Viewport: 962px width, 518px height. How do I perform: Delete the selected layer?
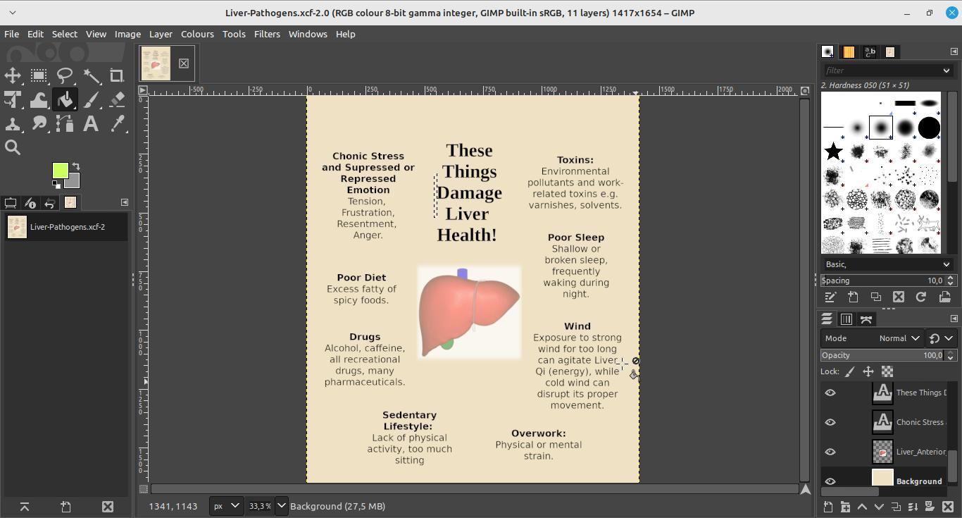click(x=947, y=507)
